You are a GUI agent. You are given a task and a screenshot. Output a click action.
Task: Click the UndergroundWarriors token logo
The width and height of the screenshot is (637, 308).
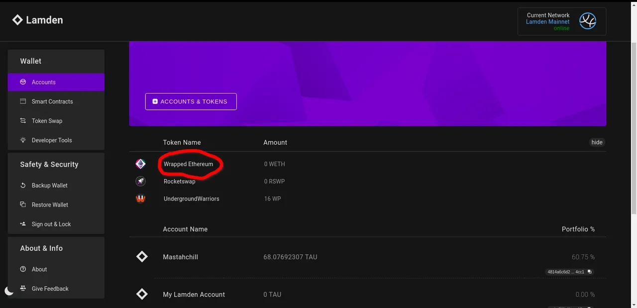pos(141,199)
